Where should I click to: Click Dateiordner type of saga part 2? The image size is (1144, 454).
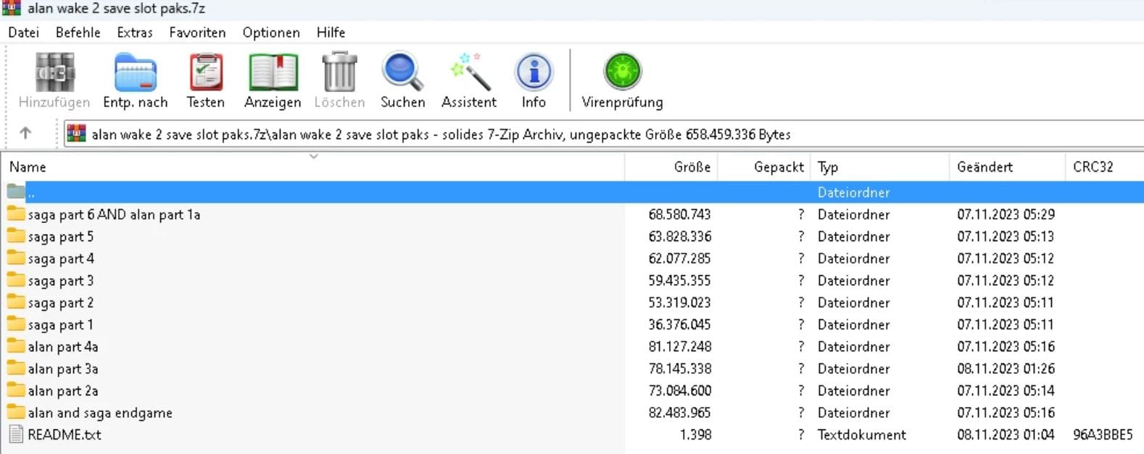click(853, 303)
